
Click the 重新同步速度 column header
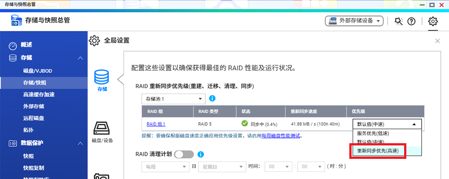(316, 111)
